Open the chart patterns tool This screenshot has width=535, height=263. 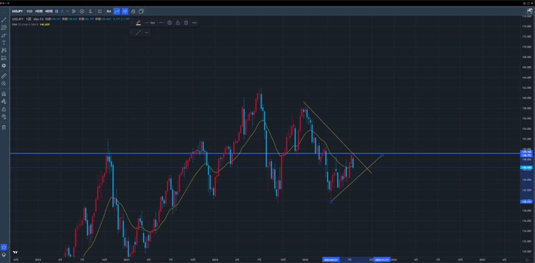pyautogui.click(x=4, y=51)
